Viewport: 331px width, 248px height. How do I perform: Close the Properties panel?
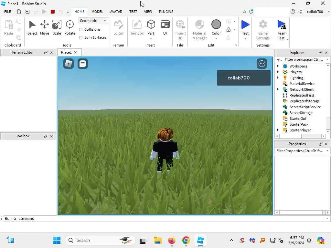coord(326,144)
